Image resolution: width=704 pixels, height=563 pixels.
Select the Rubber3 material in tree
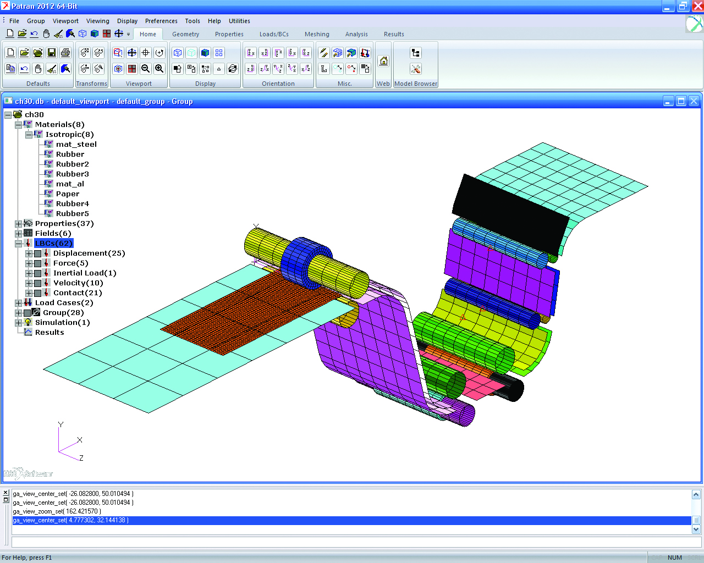click(72, 174)
